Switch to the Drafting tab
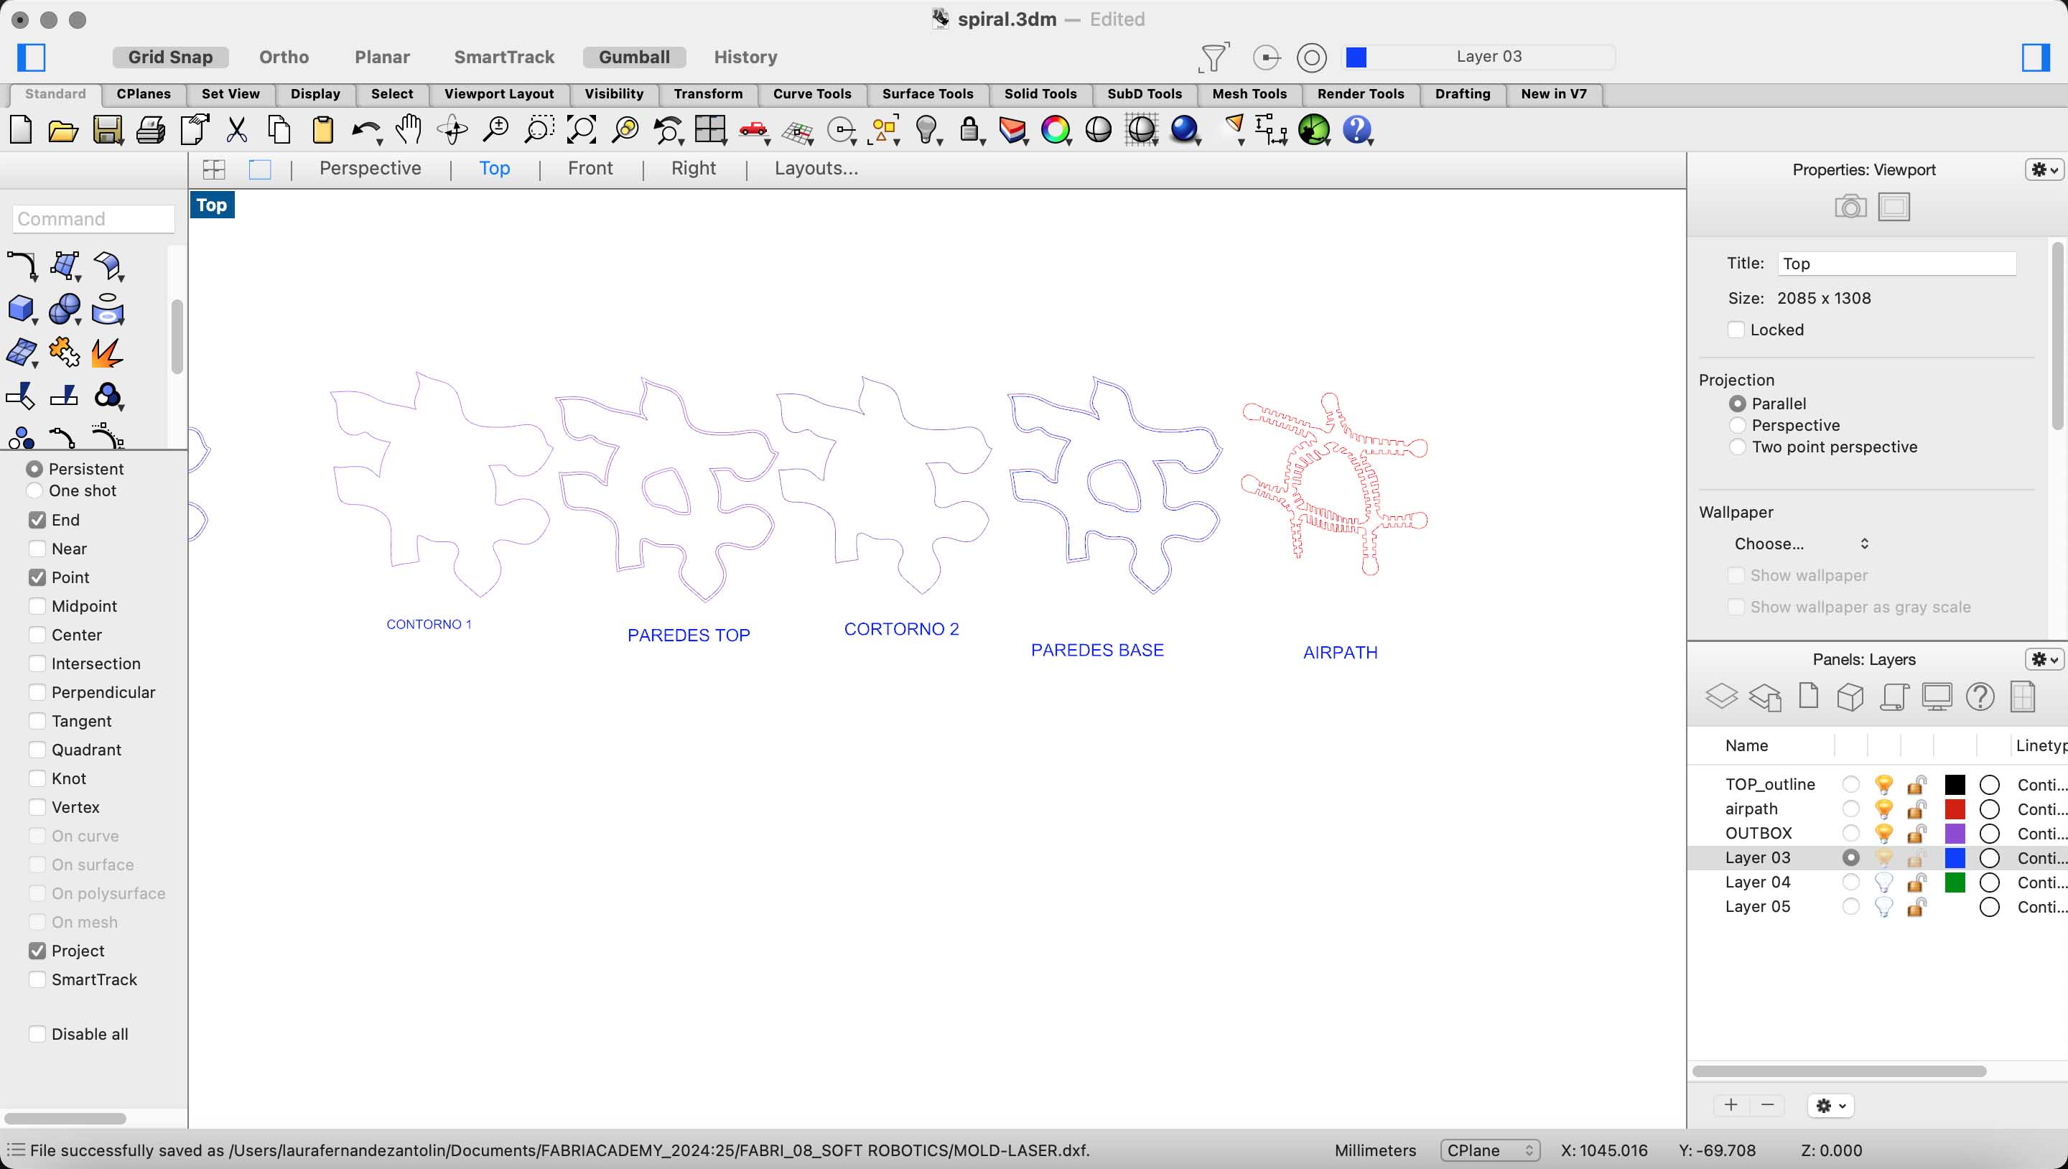Viewport: 2068px width, 1169px height. [x=1462, y=94]
